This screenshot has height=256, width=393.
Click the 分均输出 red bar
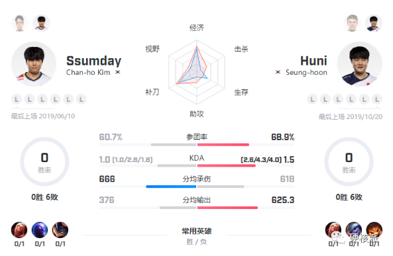(x=227, y=208)
